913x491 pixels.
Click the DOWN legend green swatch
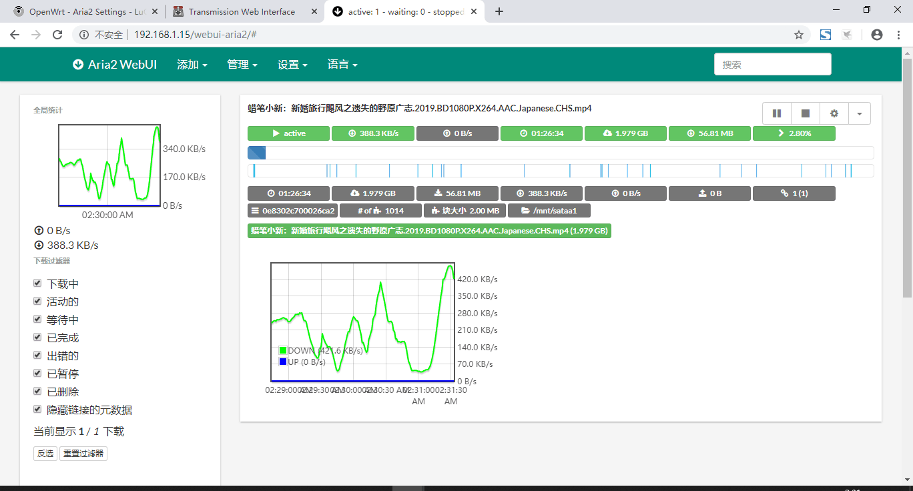point(283,350)
